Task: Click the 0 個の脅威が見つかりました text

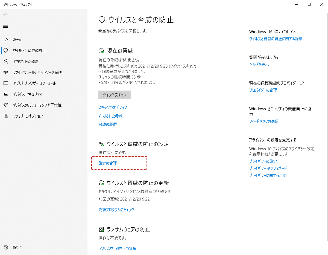Action: coord(122,72)
